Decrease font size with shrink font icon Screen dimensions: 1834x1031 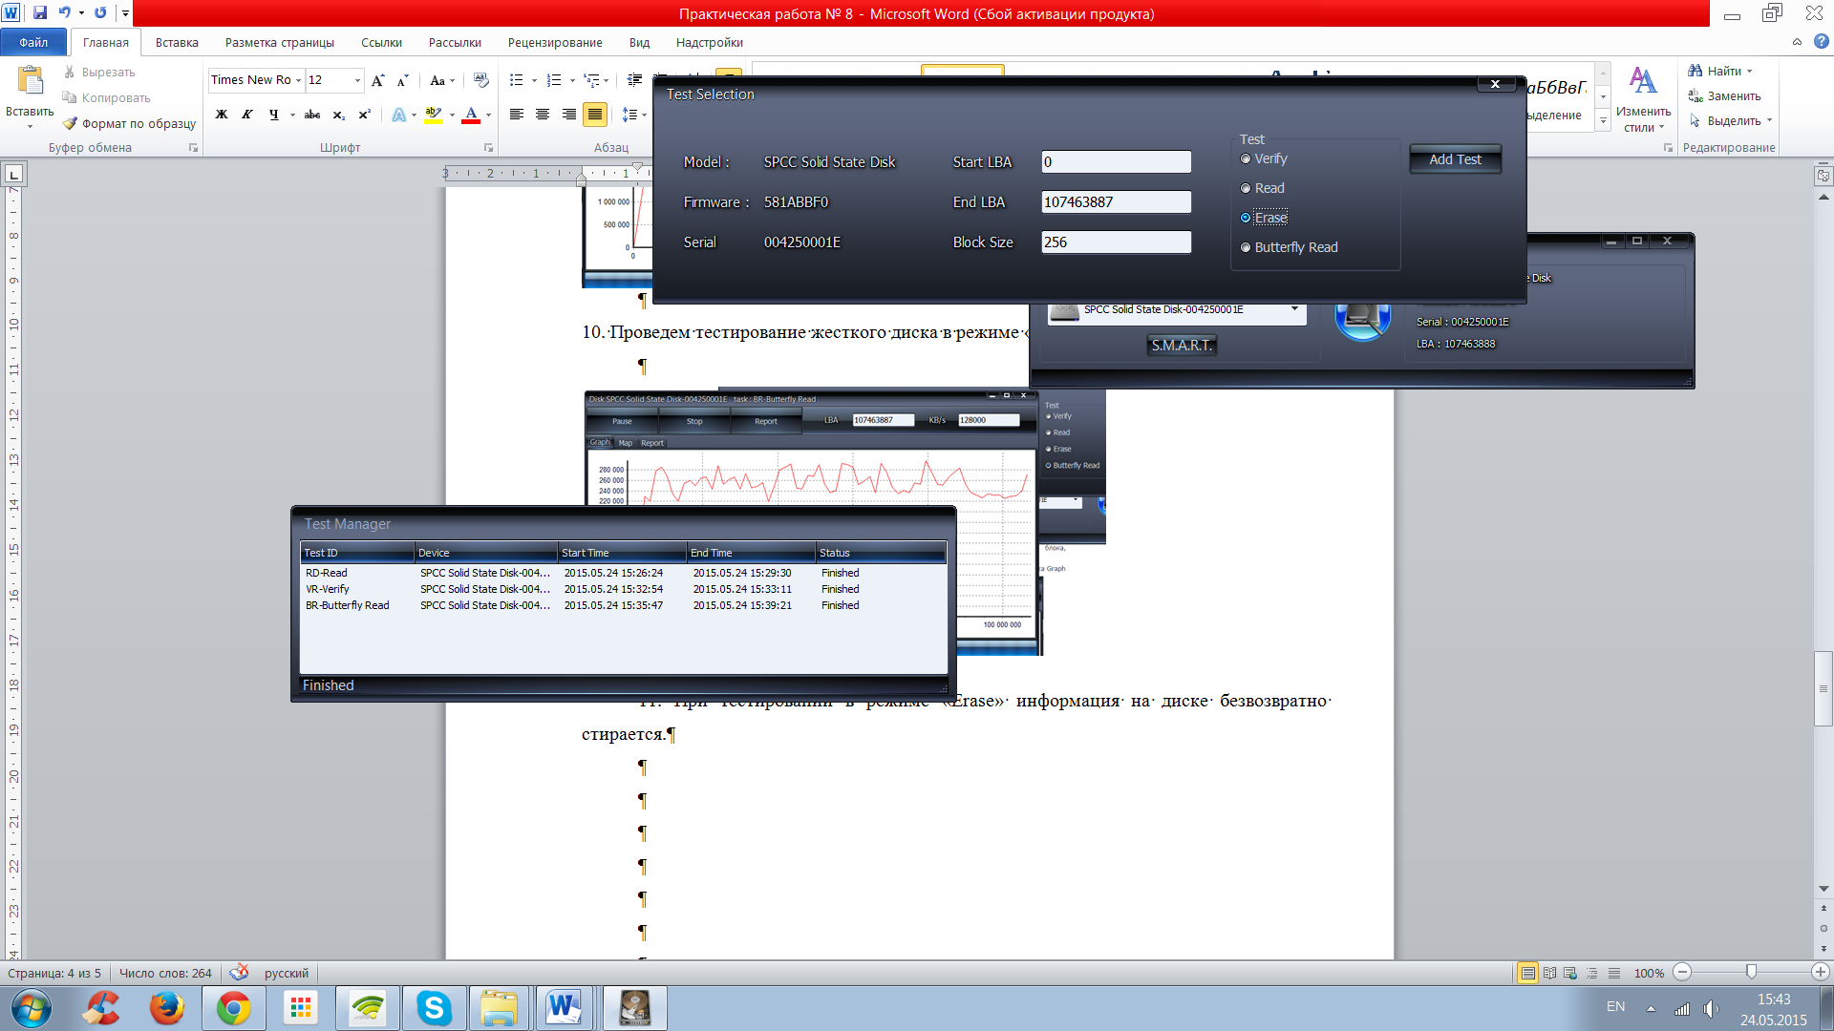point(402,80)
